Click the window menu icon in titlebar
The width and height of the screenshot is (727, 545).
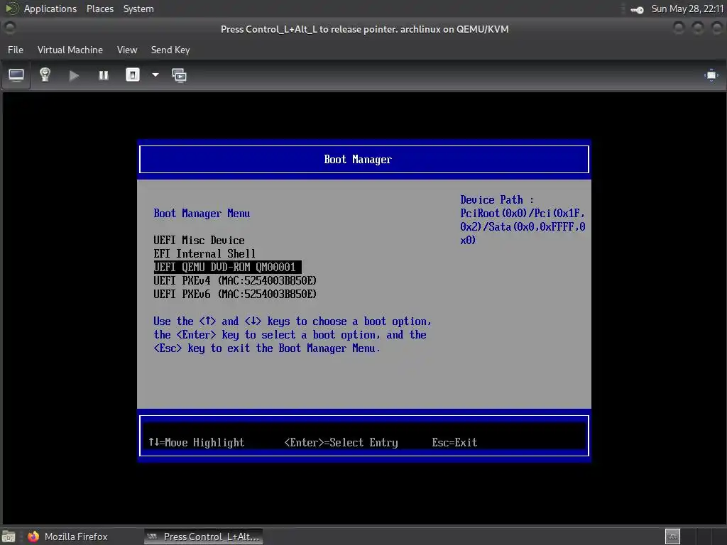click(x=10, y=28)
